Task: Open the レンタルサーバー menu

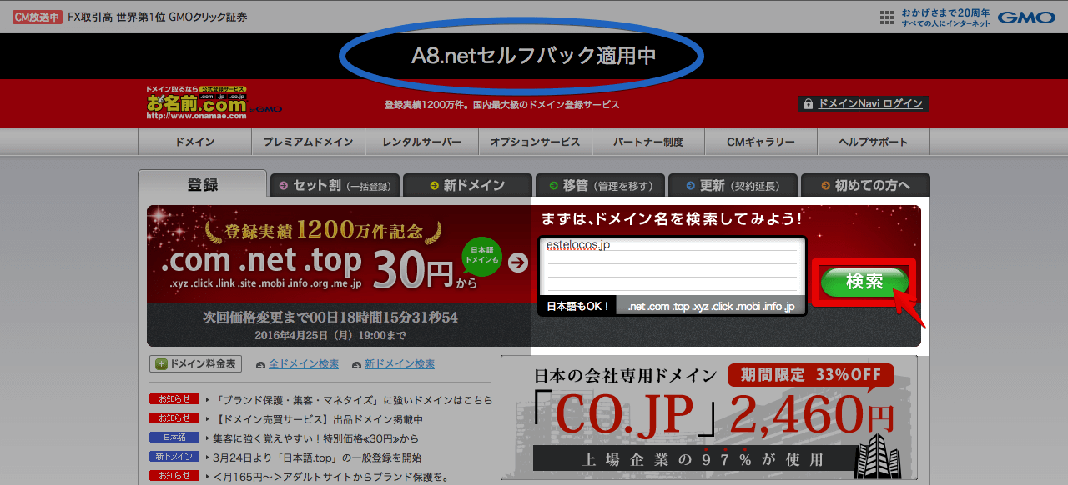Action: click(421, 142)
